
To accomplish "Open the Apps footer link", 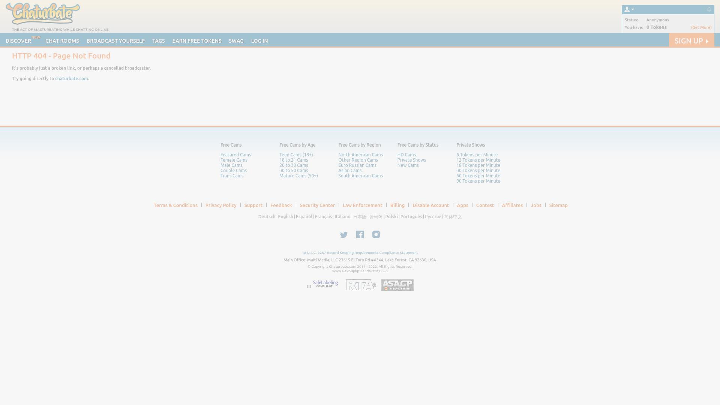I will [463, 205].
